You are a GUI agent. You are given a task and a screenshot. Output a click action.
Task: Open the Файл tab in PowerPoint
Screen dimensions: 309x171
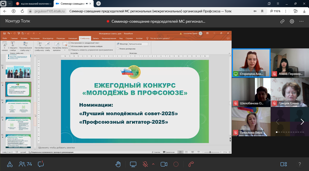click(x=5, y=39)
